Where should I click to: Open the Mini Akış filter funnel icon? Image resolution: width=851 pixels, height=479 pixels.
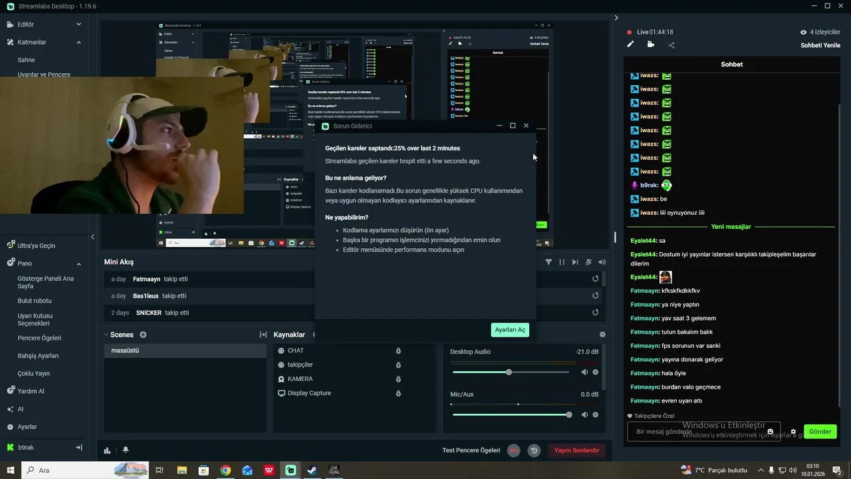tap(548, 262)
